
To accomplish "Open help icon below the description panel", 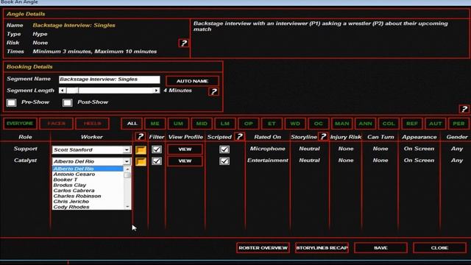I will (x=464, y=109).
